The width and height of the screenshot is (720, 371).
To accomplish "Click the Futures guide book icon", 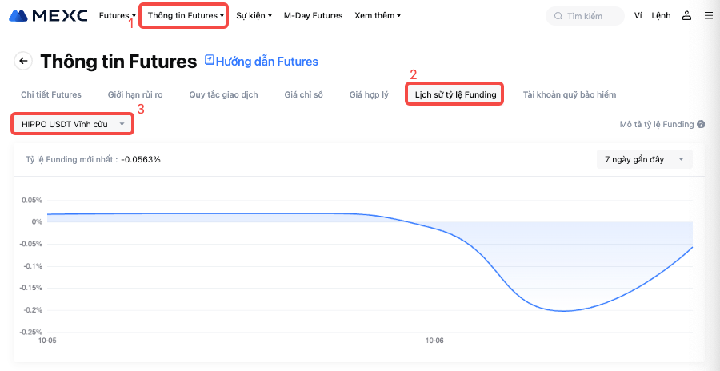I will (x=210, y=60).
